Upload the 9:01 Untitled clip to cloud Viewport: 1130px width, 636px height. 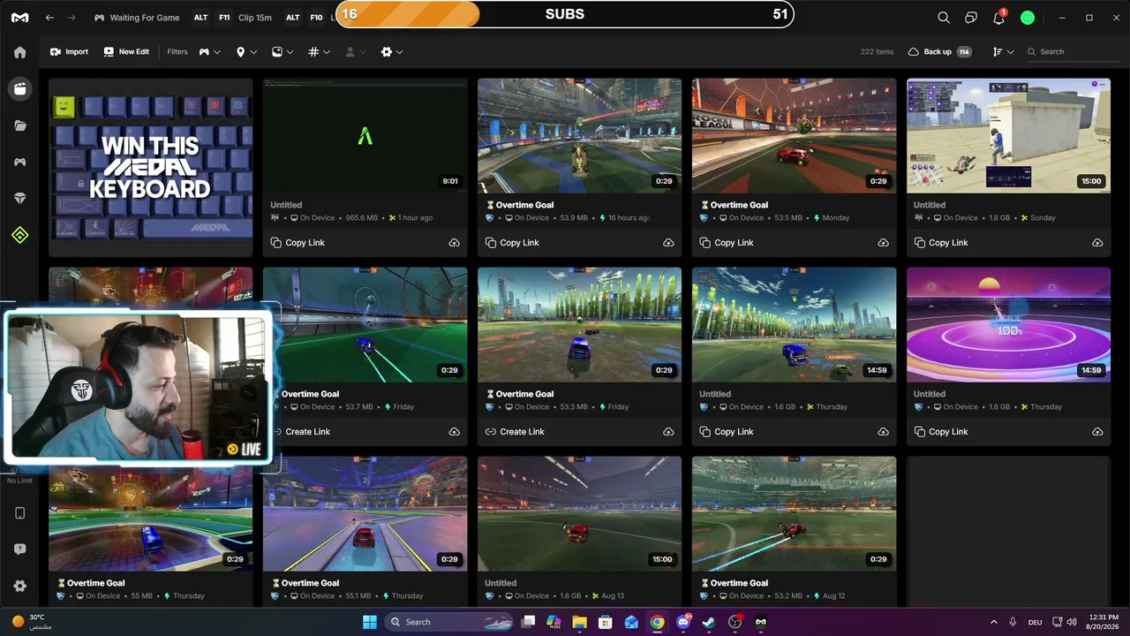(454, 243)
